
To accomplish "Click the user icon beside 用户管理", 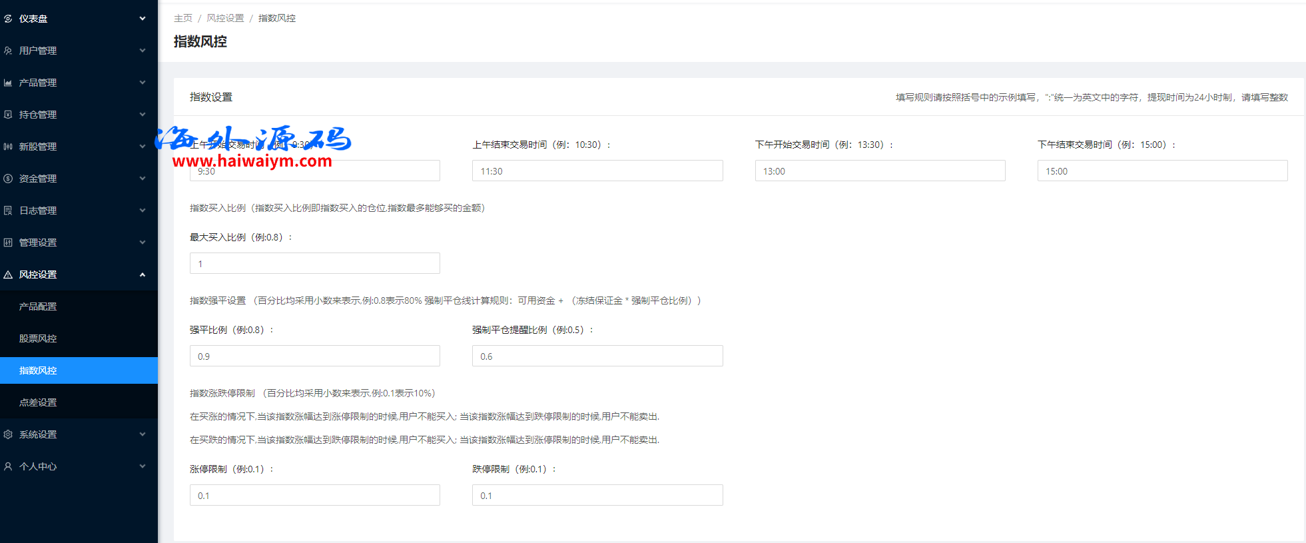I will coord(8,51).
